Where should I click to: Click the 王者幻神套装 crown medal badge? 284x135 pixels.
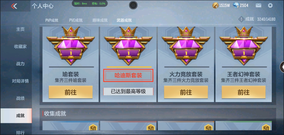click(x=243, y=46)
